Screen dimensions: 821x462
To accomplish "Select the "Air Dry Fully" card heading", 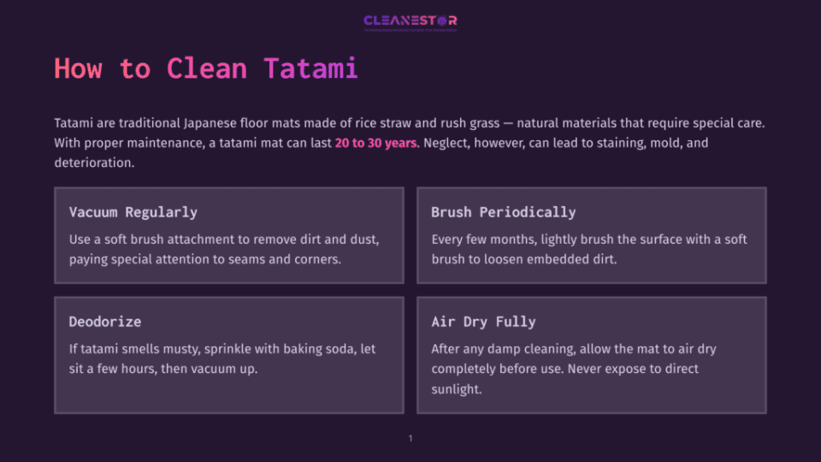I will 483,322.
